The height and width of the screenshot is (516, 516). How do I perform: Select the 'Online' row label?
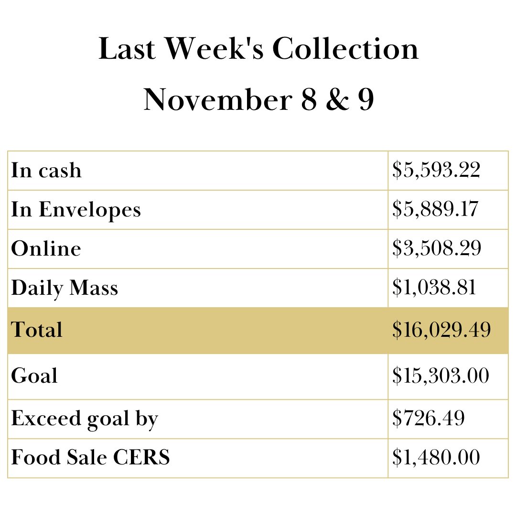point(46,249)
